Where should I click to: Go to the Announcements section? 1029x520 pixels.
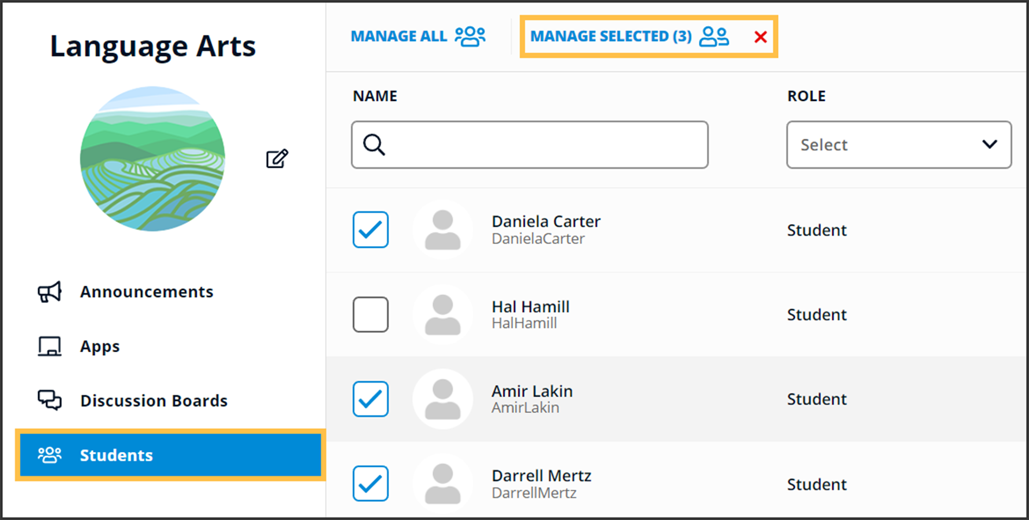pos(146,292)
